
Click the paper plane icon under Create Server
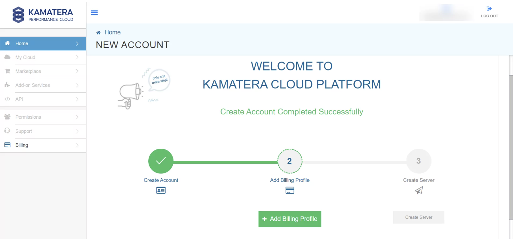(x=419, y=191)
